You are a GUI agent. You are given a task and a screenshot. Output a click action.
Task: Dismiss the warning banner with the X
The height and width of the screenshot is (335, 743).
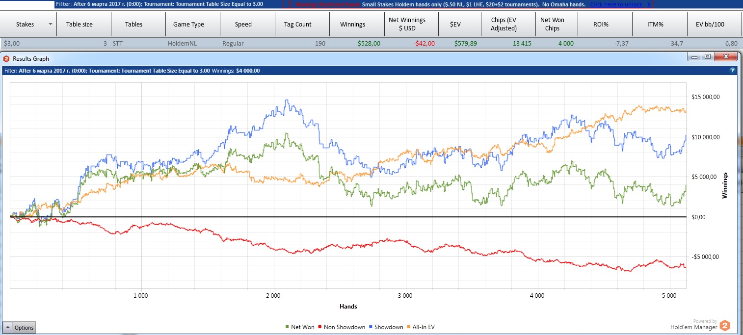coord(648,4)
